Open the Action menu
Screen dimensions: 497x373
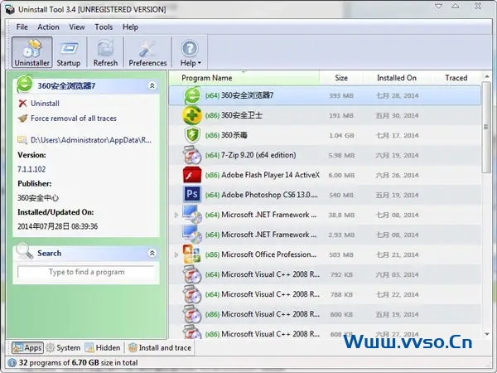(48, 27)
